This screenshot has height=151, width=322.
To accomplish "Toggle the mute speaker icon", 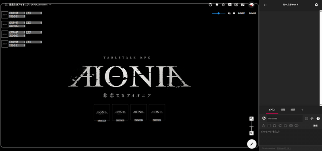I will tap(229, 13).
